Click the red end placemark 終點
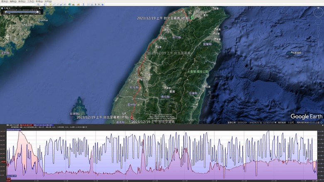324x182 pixels. click(132, 118)
